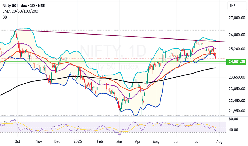Screen dimensions: 248x146
Task: Click the NIFTY, 1D watermark text
Action: pos(113,51)
